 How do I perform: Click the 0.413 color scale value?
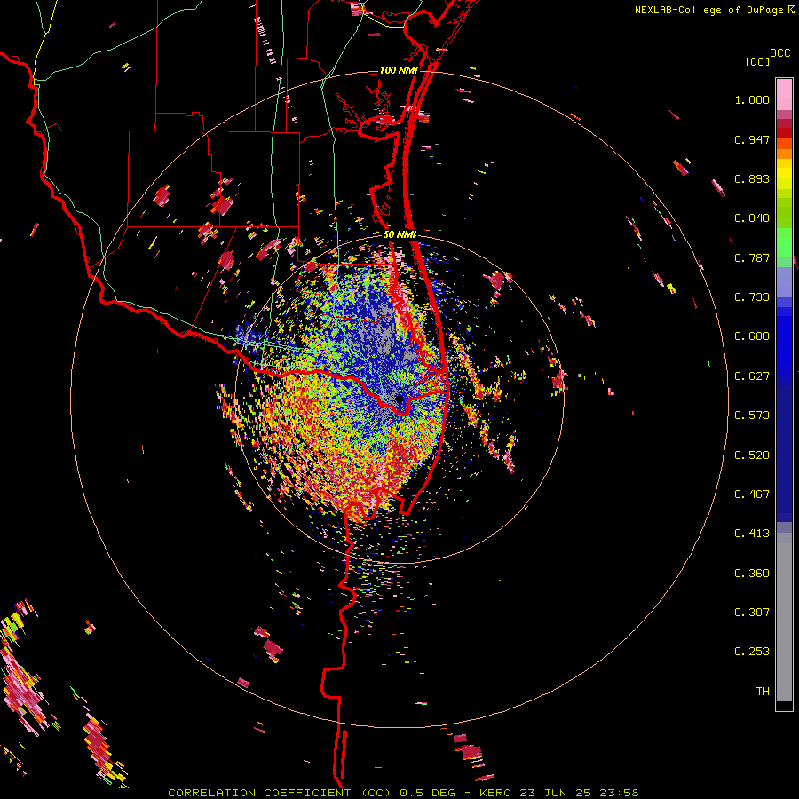752,534
